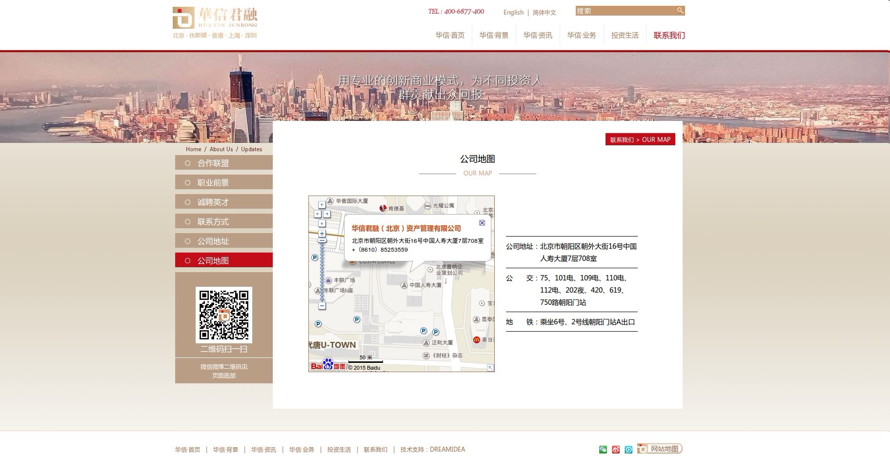Click 昆泰 building marker on map
Image resolution: width=890 pixels, height=456 pixels.
477,319
